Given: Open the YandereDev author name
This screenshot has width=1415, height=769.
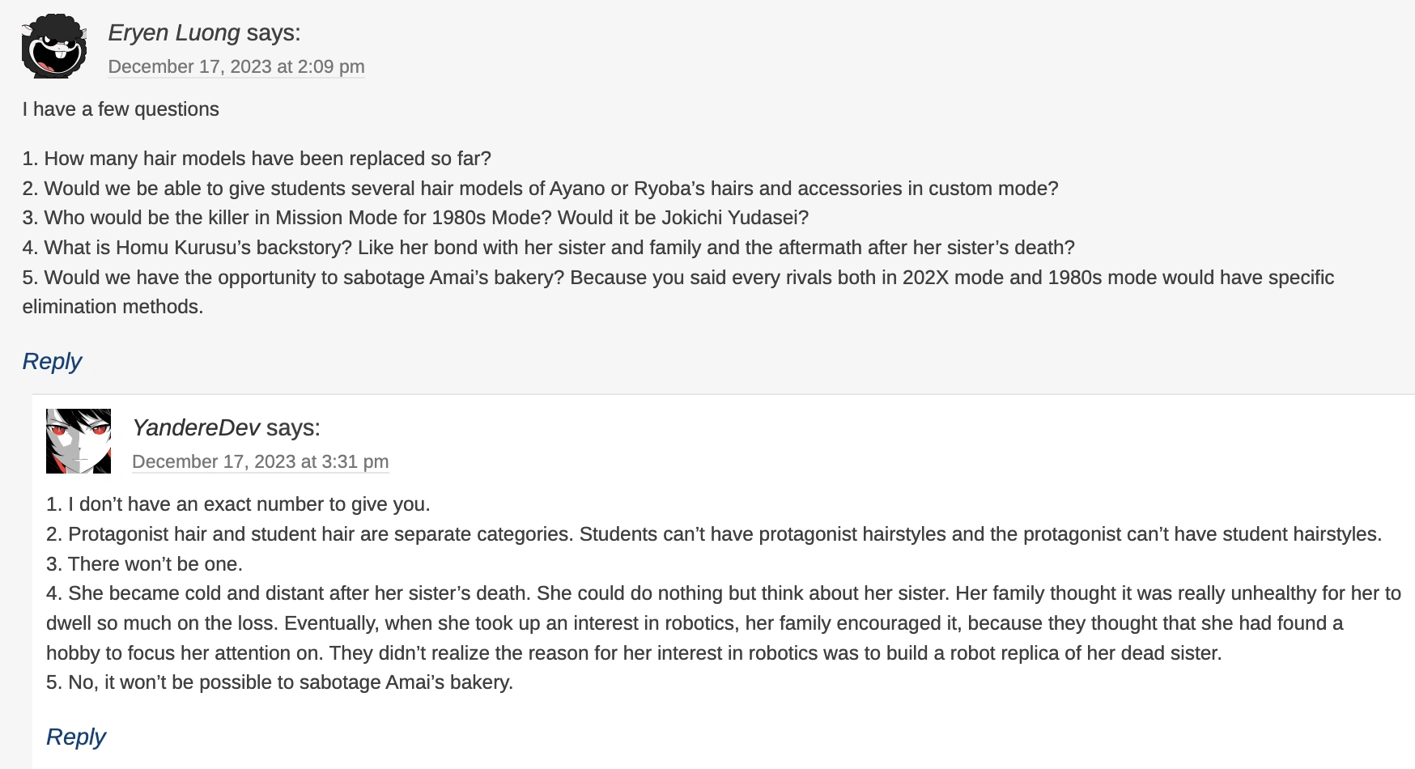Looking at the screenshot, I should pyautogui.click(x=196, y=427).
